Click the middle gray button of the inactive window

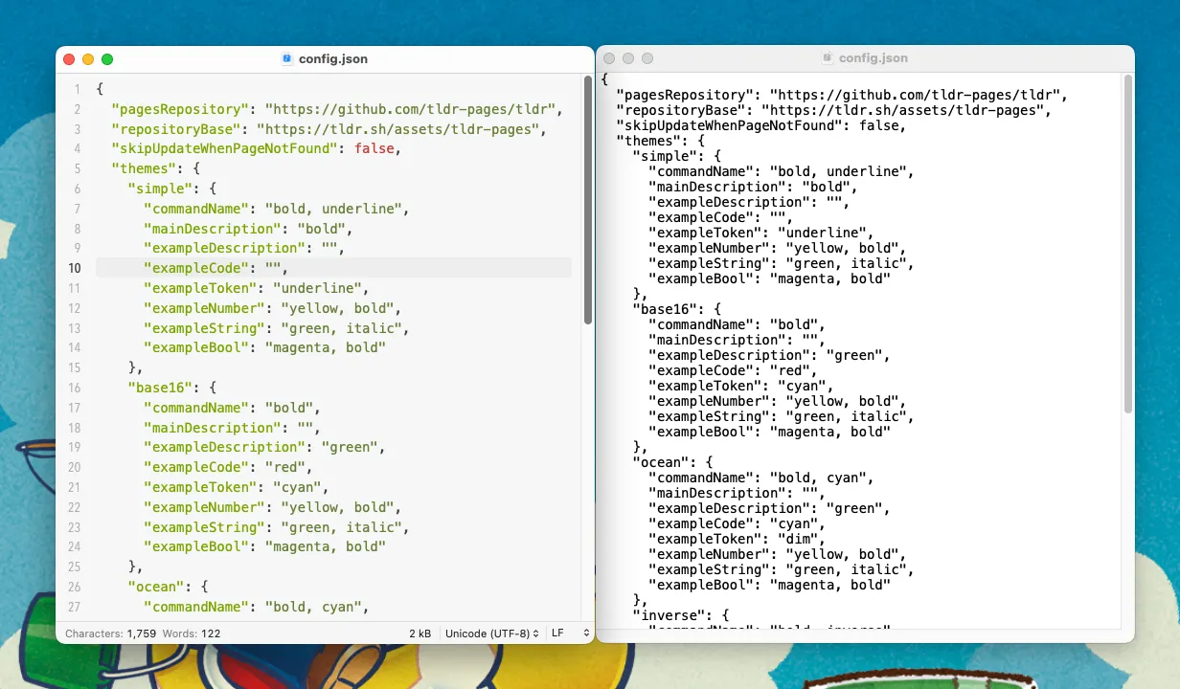point(628,58)
